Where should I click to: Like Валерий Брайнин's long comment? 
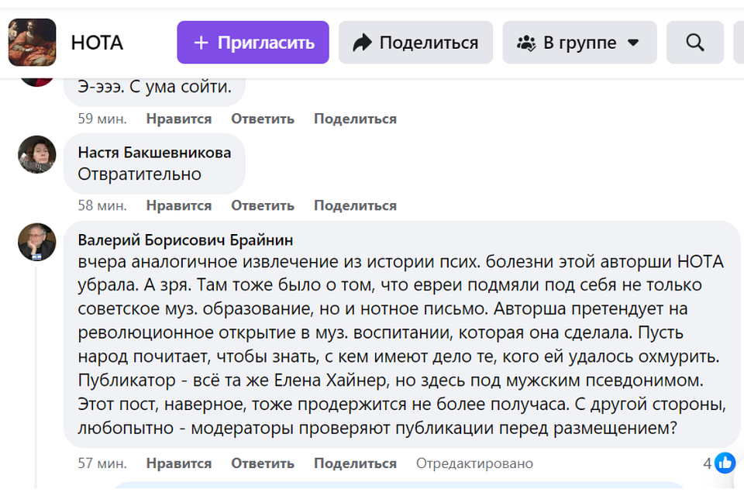pos(178,463)
